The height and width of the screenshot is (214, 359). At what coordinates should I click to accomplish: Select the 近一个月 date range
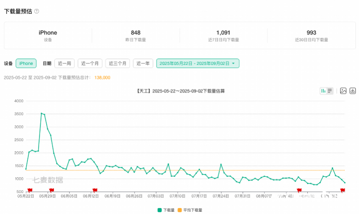(x=90, y=63)
